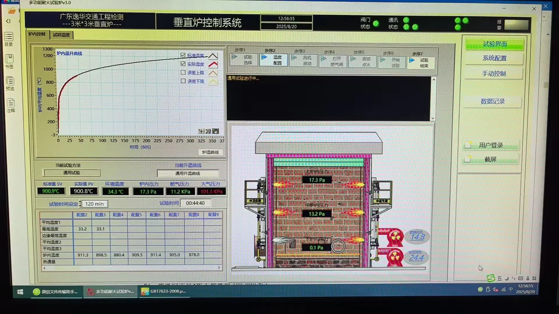
Task: Select the crosshair cursor tool above the chart
Action: (201, 131)
